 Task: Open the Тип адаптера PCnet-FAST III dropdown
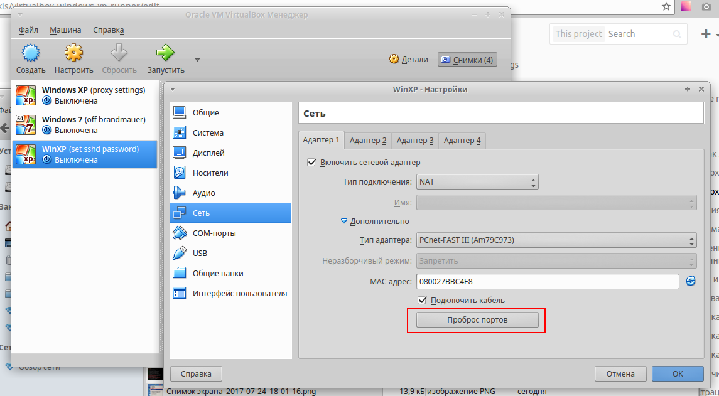pyautogui.click(x=556, y=240)
